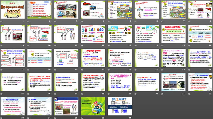Viewport: 213px width, 119px height.
Task: Click the animation star icon under slide 1
Action: click(1, 21)
